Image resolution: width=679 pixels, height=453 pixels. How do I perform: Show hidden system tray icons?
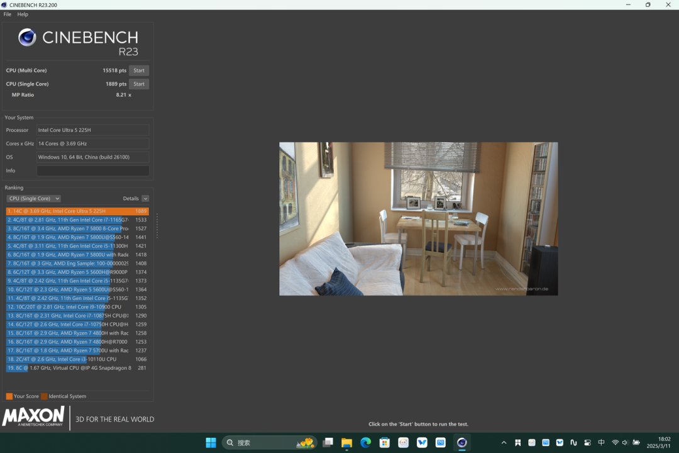pyautogui.click(x=504, y=442)
